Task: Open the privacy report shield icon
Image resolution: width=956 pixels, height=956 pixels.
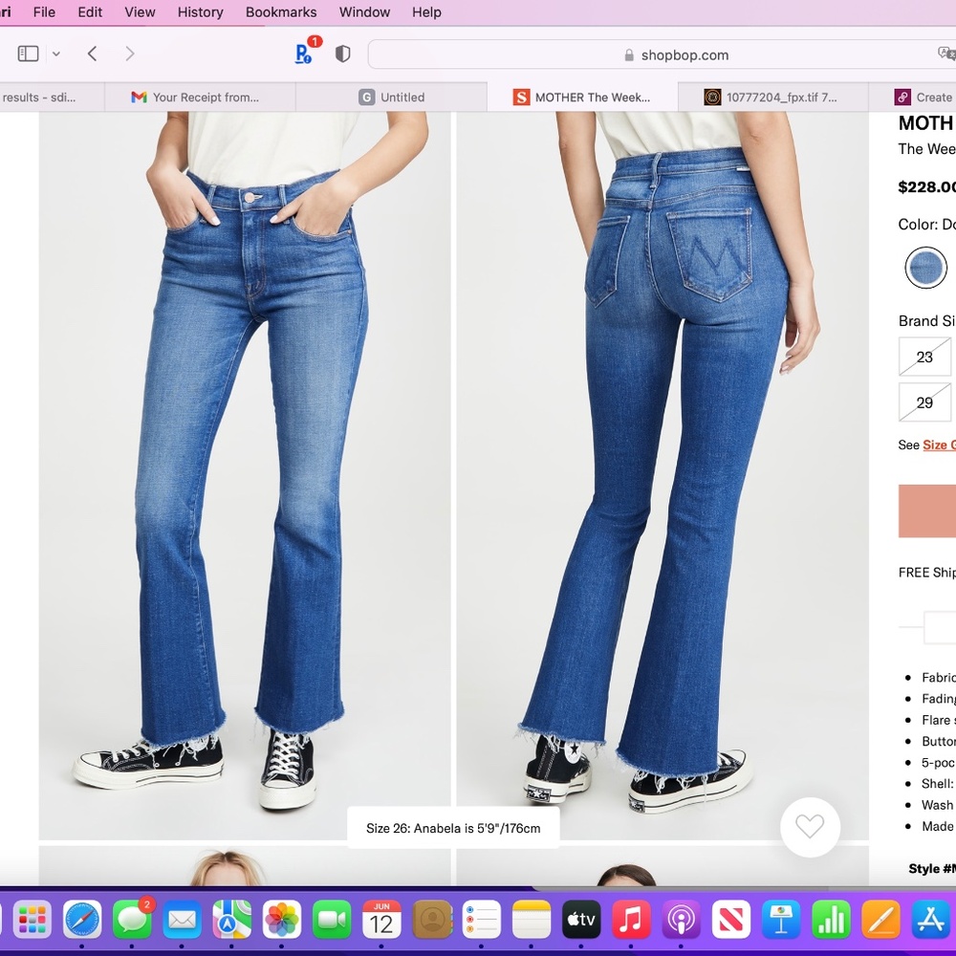Action: (342, 54)
